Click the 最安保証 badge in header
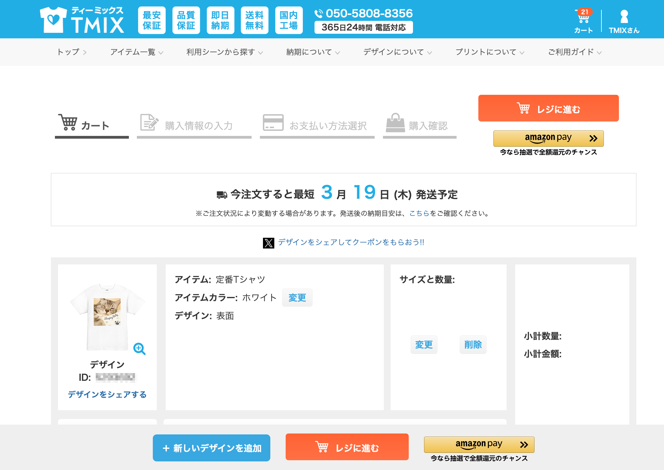The width and height of the screenshot is (664, 470). point(152,20)
